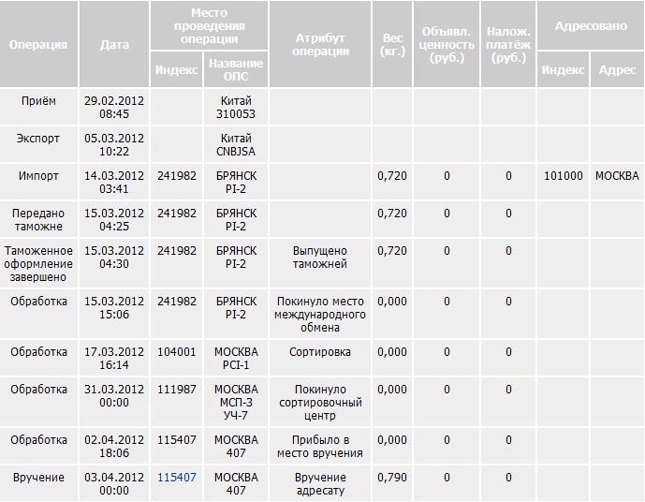
Task: Click date 02.04.2012 18:06
Action: click(114, 447)
